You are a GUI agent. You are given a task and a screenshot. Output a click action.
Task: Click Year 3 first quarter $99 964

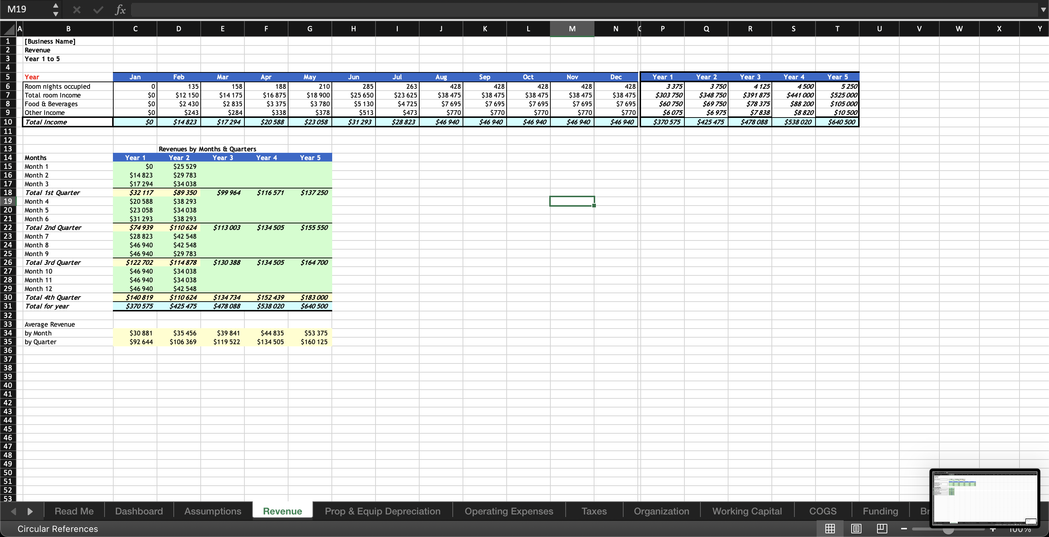tap(222, 192)
